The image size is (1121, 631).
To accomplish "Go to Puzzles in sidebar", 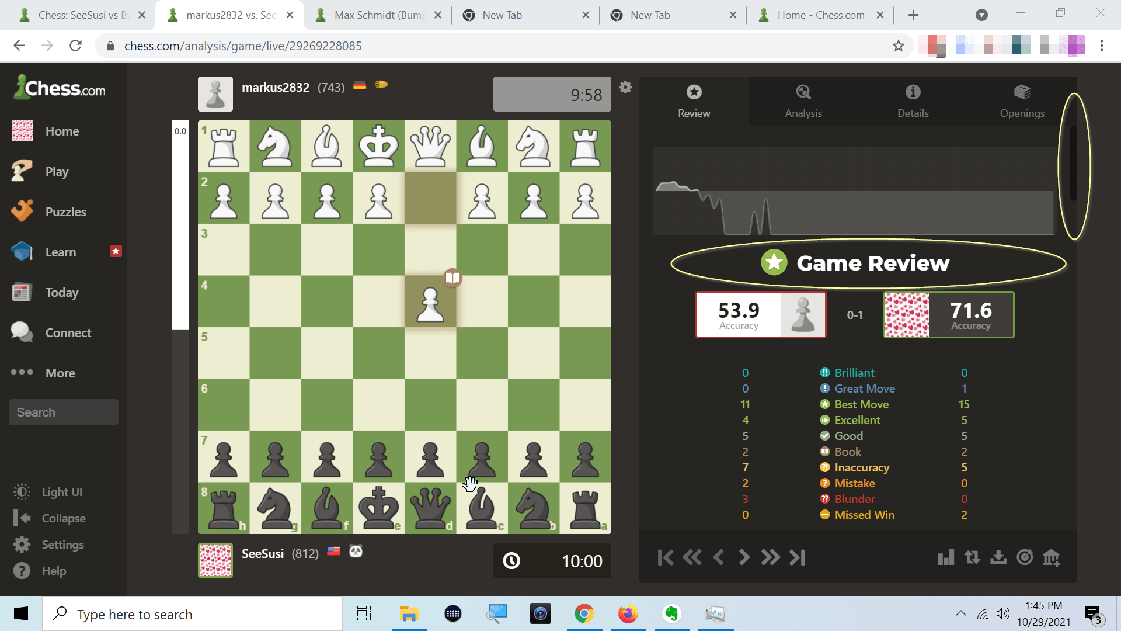I will tap(65, 212).
